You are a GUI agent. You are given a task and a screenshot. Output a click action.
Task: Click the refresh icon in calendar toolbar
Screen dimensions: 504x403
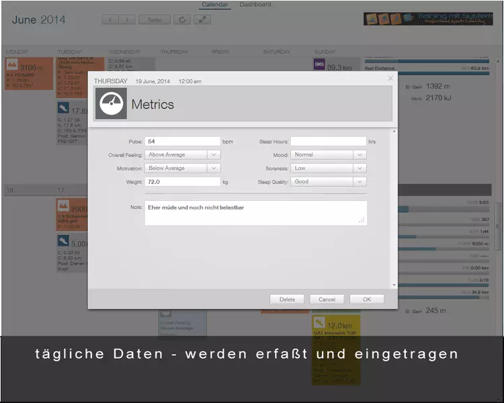point(182,19)
